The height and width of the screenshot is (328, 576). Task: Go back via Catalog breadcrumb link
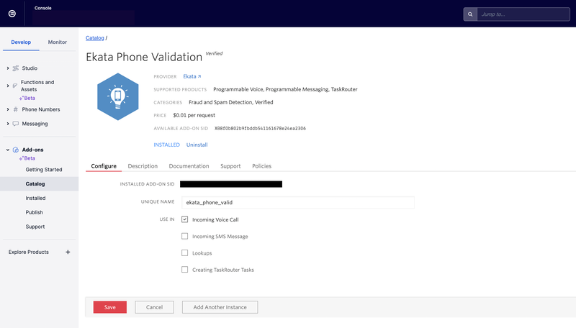(x=95, y=38)
